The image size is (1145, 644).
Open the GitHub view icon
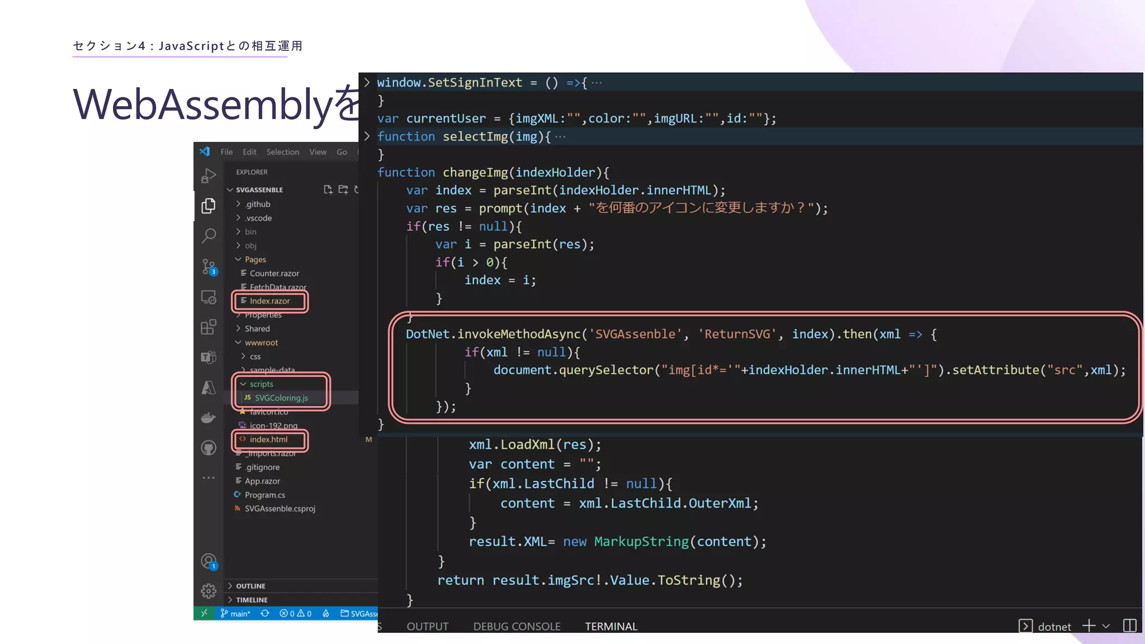click(x=209, y=448)
